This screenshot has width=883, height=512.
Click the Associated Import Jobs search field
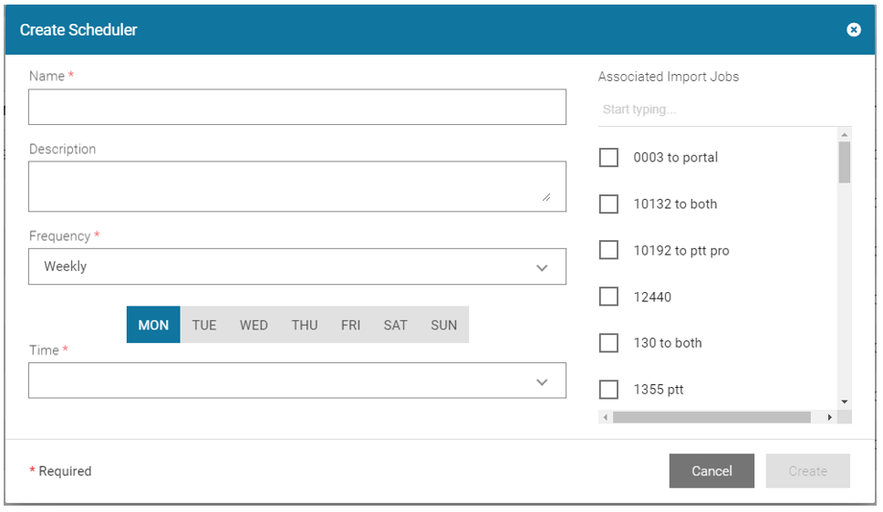coord(724,110)
